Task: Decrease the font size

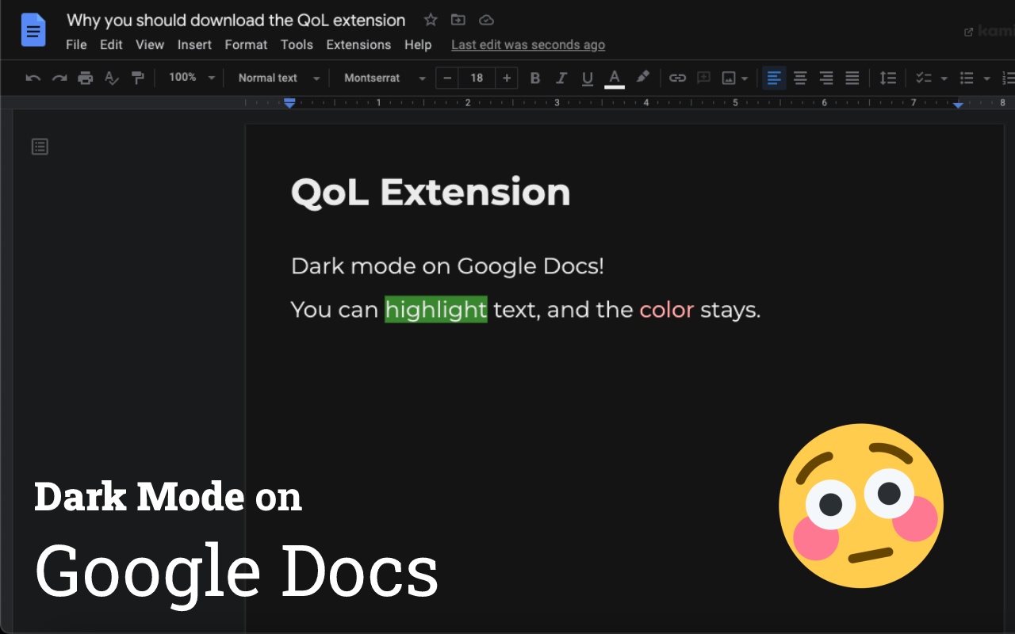Action: coord(447,78)
